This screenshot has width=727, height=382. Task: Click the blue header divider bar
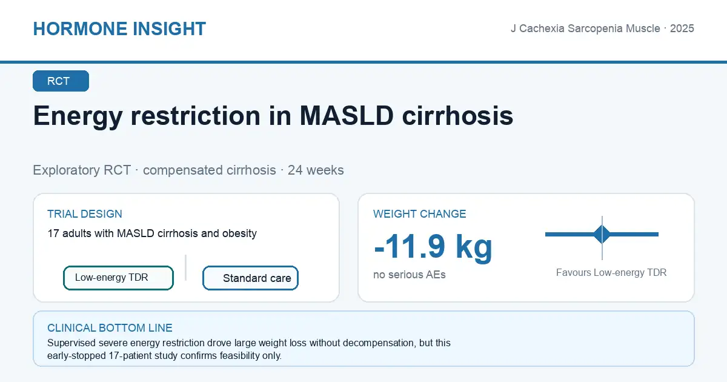pyautogui.click(x=363, y=62)
